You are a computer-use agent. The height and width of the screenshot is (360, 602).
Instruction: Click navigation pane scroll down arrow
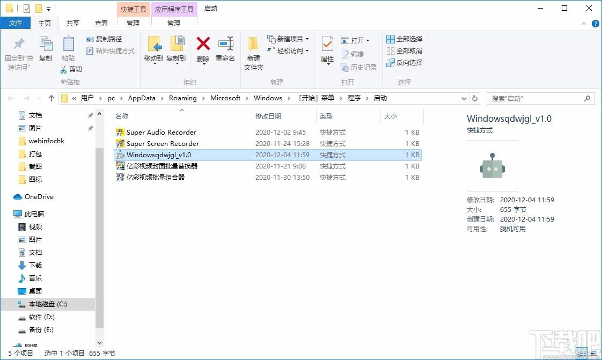coord(99,343)
